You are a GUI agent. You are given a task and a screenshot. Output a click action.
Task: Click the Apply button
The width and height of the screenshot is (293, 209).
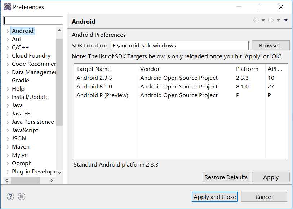271,177
